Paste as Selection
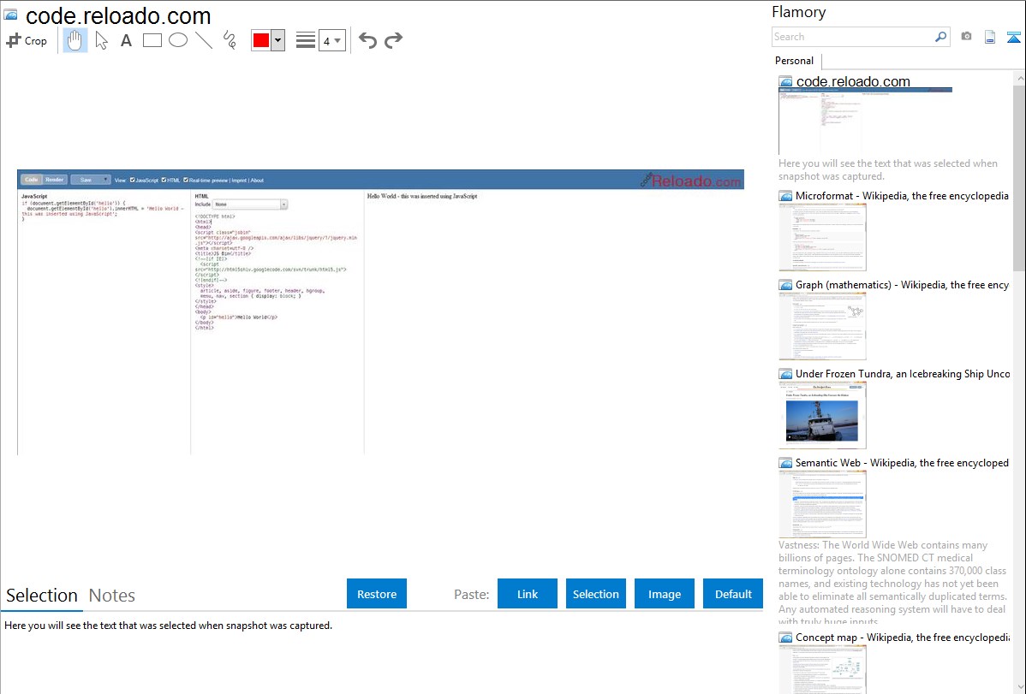The image size is (1026, 694). click(595, 594)
